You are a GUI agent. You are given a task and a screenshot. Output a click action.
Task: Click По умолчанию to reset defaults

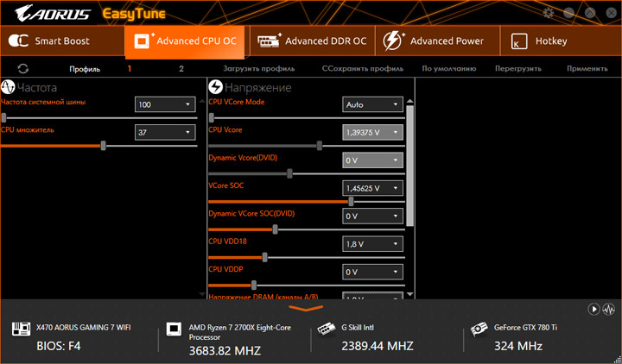click(x=448, y=68)
